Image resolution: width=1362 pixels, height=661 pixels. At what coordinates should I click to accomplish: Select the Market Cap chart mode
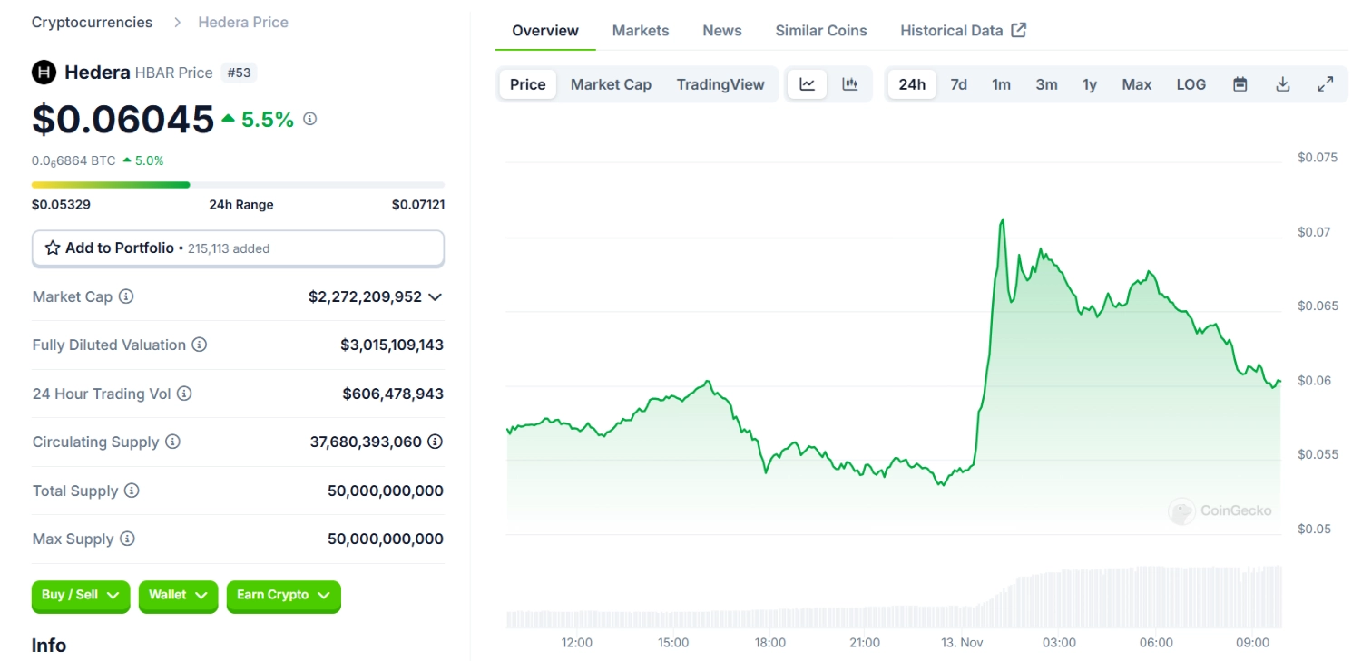611,84
